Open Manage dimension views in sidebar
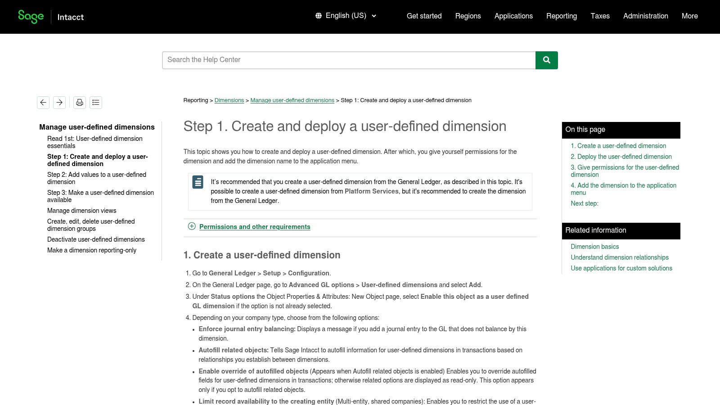 [81, 211]
